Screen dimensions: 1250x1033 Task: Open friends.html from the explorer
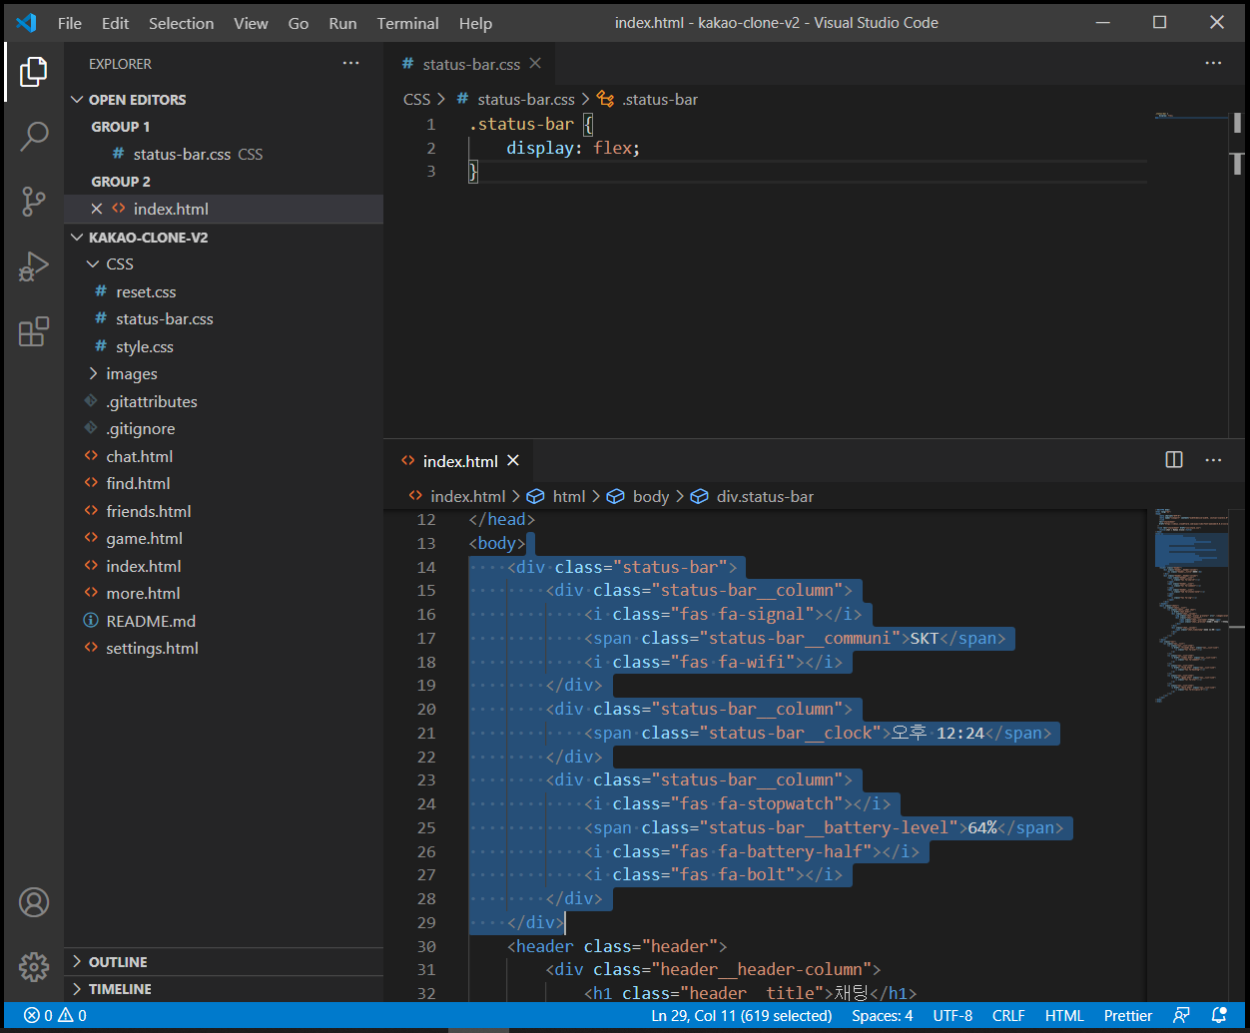[148, 511]
